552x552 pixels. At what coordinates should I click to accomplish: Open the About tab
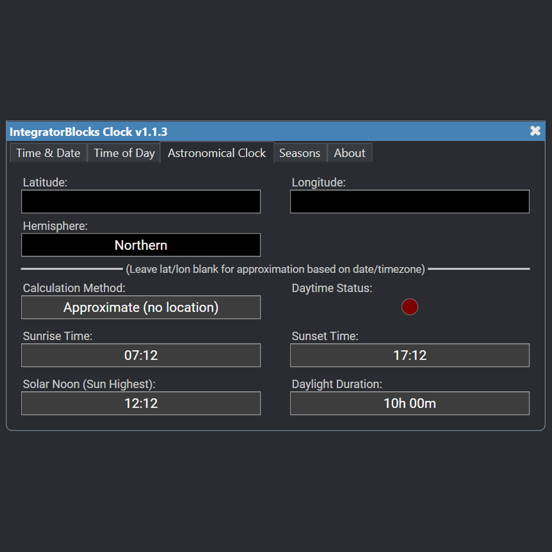349,153
